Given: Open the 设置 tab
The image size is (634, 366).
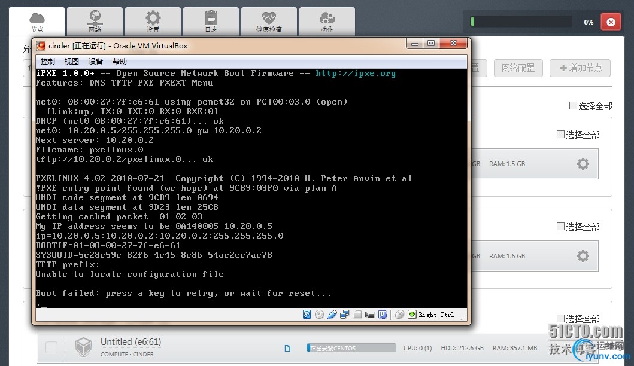Looking at the screenshot, I should click(153, 22).
